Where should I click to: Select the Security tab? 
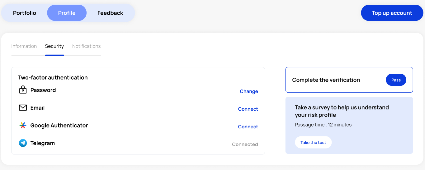click(54, 46)
